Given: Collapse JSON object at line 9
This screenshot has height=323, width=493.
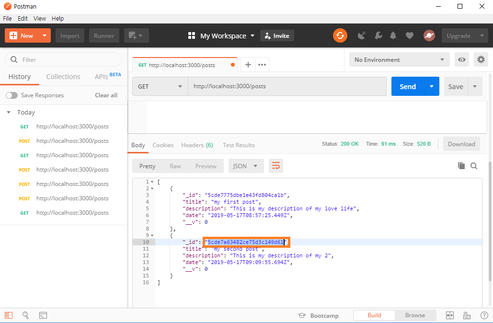Looking at the screenshot, I should [x=152, y=235].
